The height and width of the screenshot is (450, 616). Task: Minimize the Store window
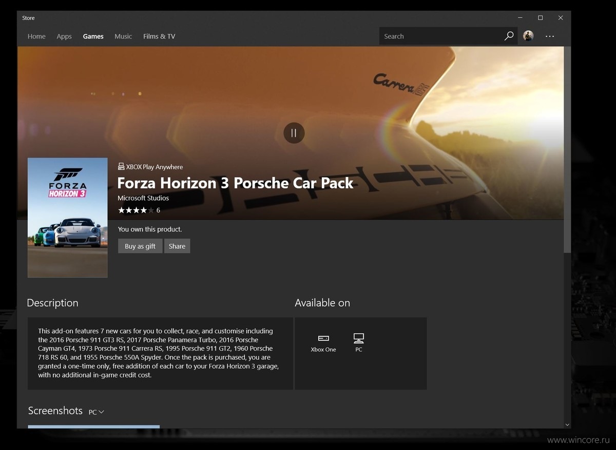520,18
